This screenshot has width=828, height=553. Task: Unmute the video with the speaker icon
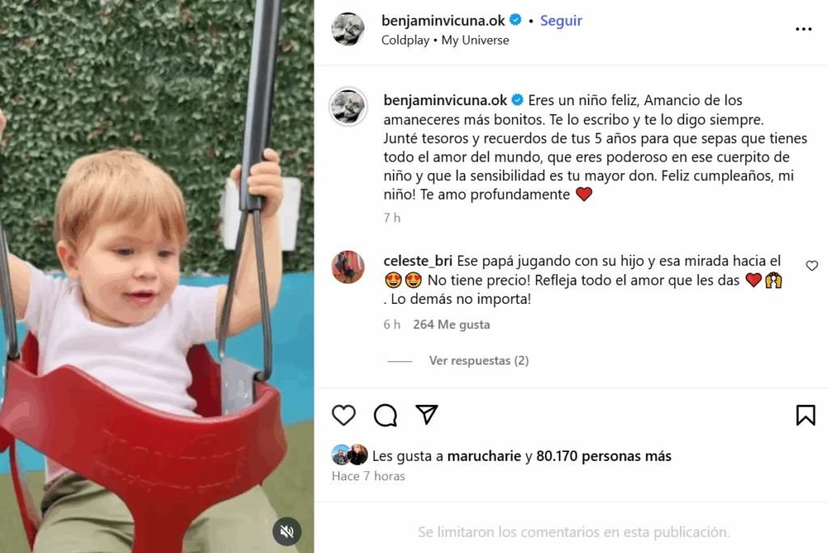coord(287,531)
